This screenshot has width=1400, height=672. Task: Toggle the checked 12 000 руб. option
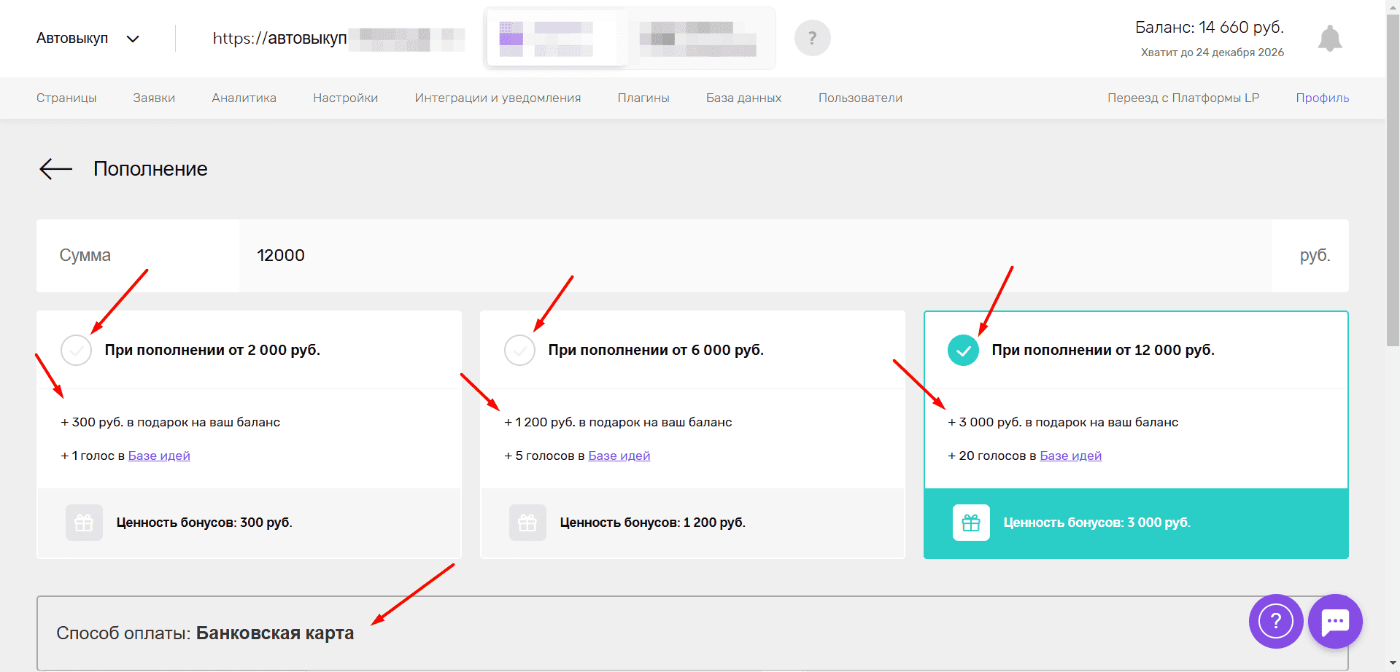click(x=963, y=351)
